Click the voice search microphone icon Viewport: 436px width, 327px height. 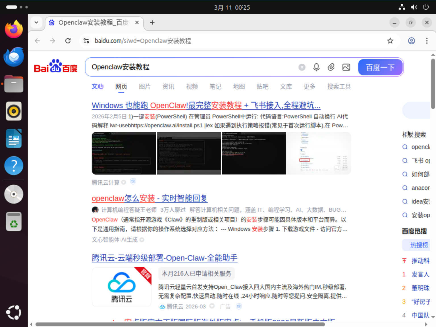[316, 67]
